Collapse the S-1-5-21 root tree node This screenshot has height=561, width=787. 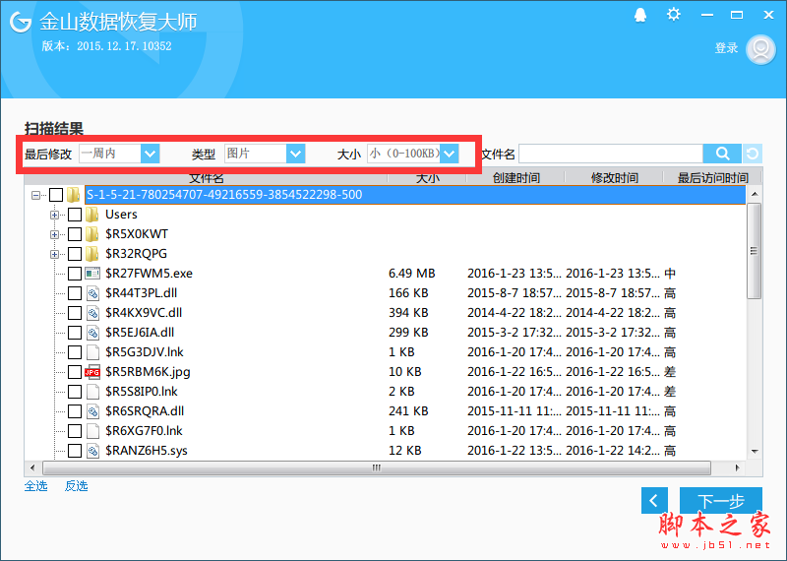click(x=35, y=195)
